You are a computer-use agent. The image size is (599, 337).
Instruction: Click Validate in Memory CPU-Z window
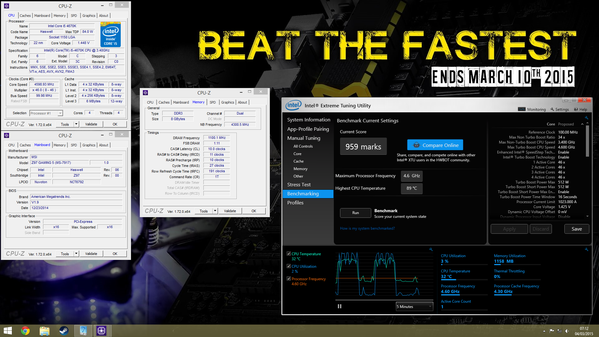pyautogui.click(x=230, y=211)
